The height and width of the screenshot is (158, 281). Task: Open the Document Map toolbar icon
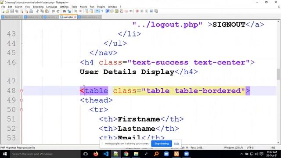pos(117,11)
